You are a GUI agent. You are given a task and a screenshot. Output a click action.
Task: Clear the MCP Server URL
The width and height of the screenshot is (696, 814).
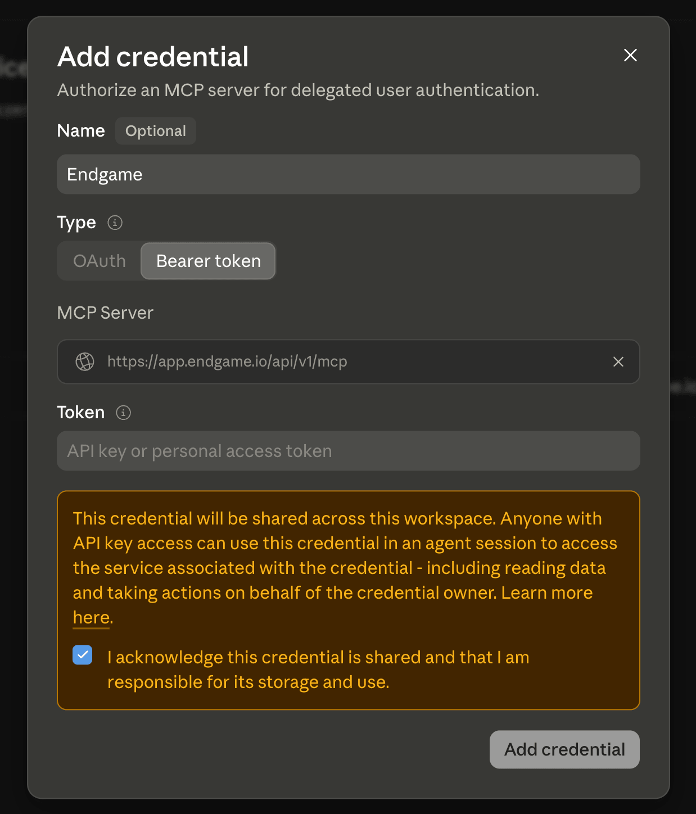point(618,361)
